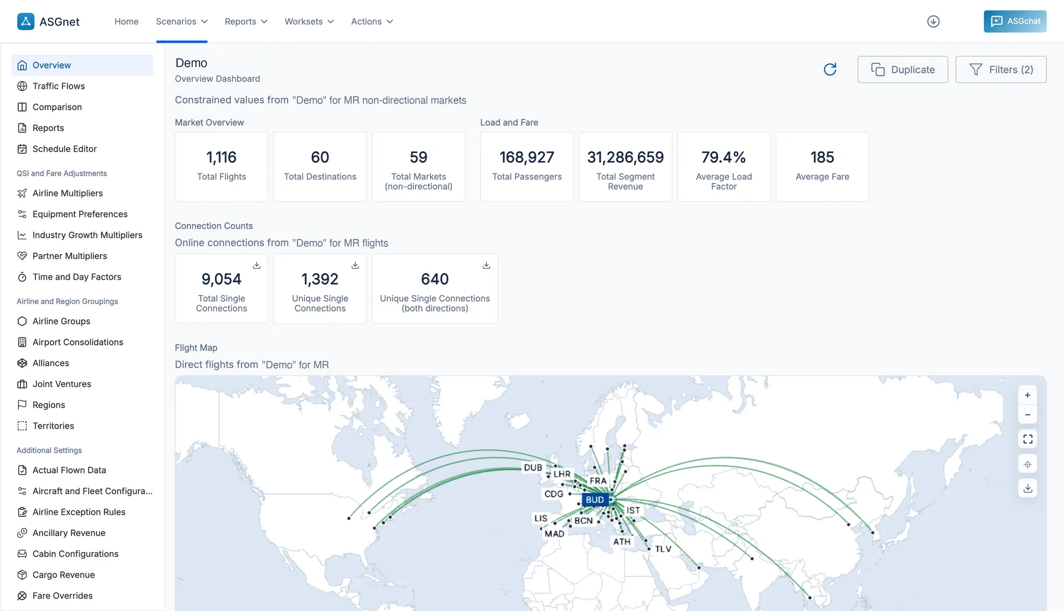
Task: Click the ASGnet logo icon
Action: coord(26,21)
